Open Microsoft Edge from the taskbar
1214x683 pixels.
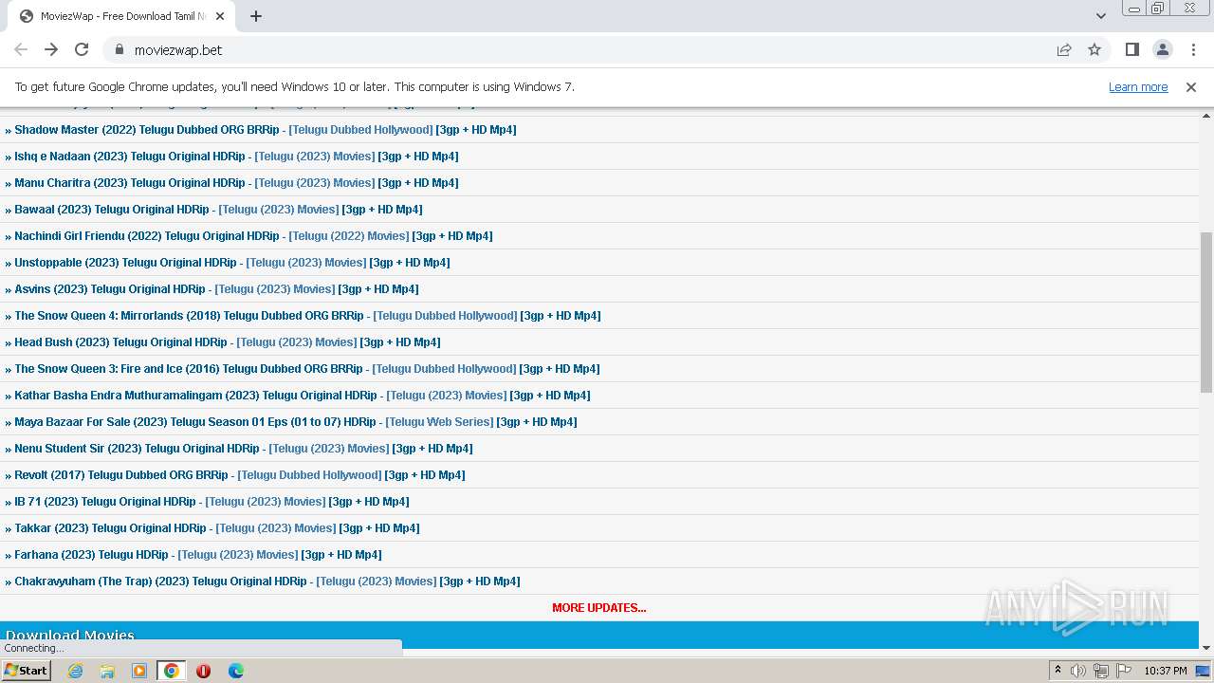point(235,671)
